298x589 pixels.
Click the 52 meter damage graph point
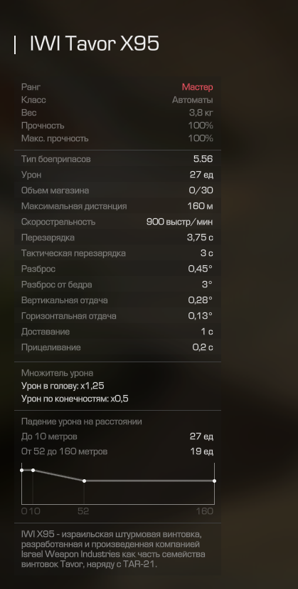click(x=84, y=481)
